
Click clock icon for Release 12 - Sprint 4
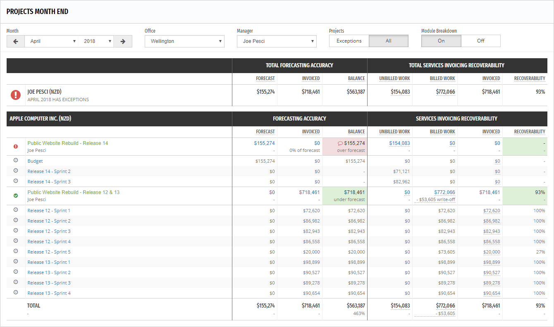click(x=16, y=241)
